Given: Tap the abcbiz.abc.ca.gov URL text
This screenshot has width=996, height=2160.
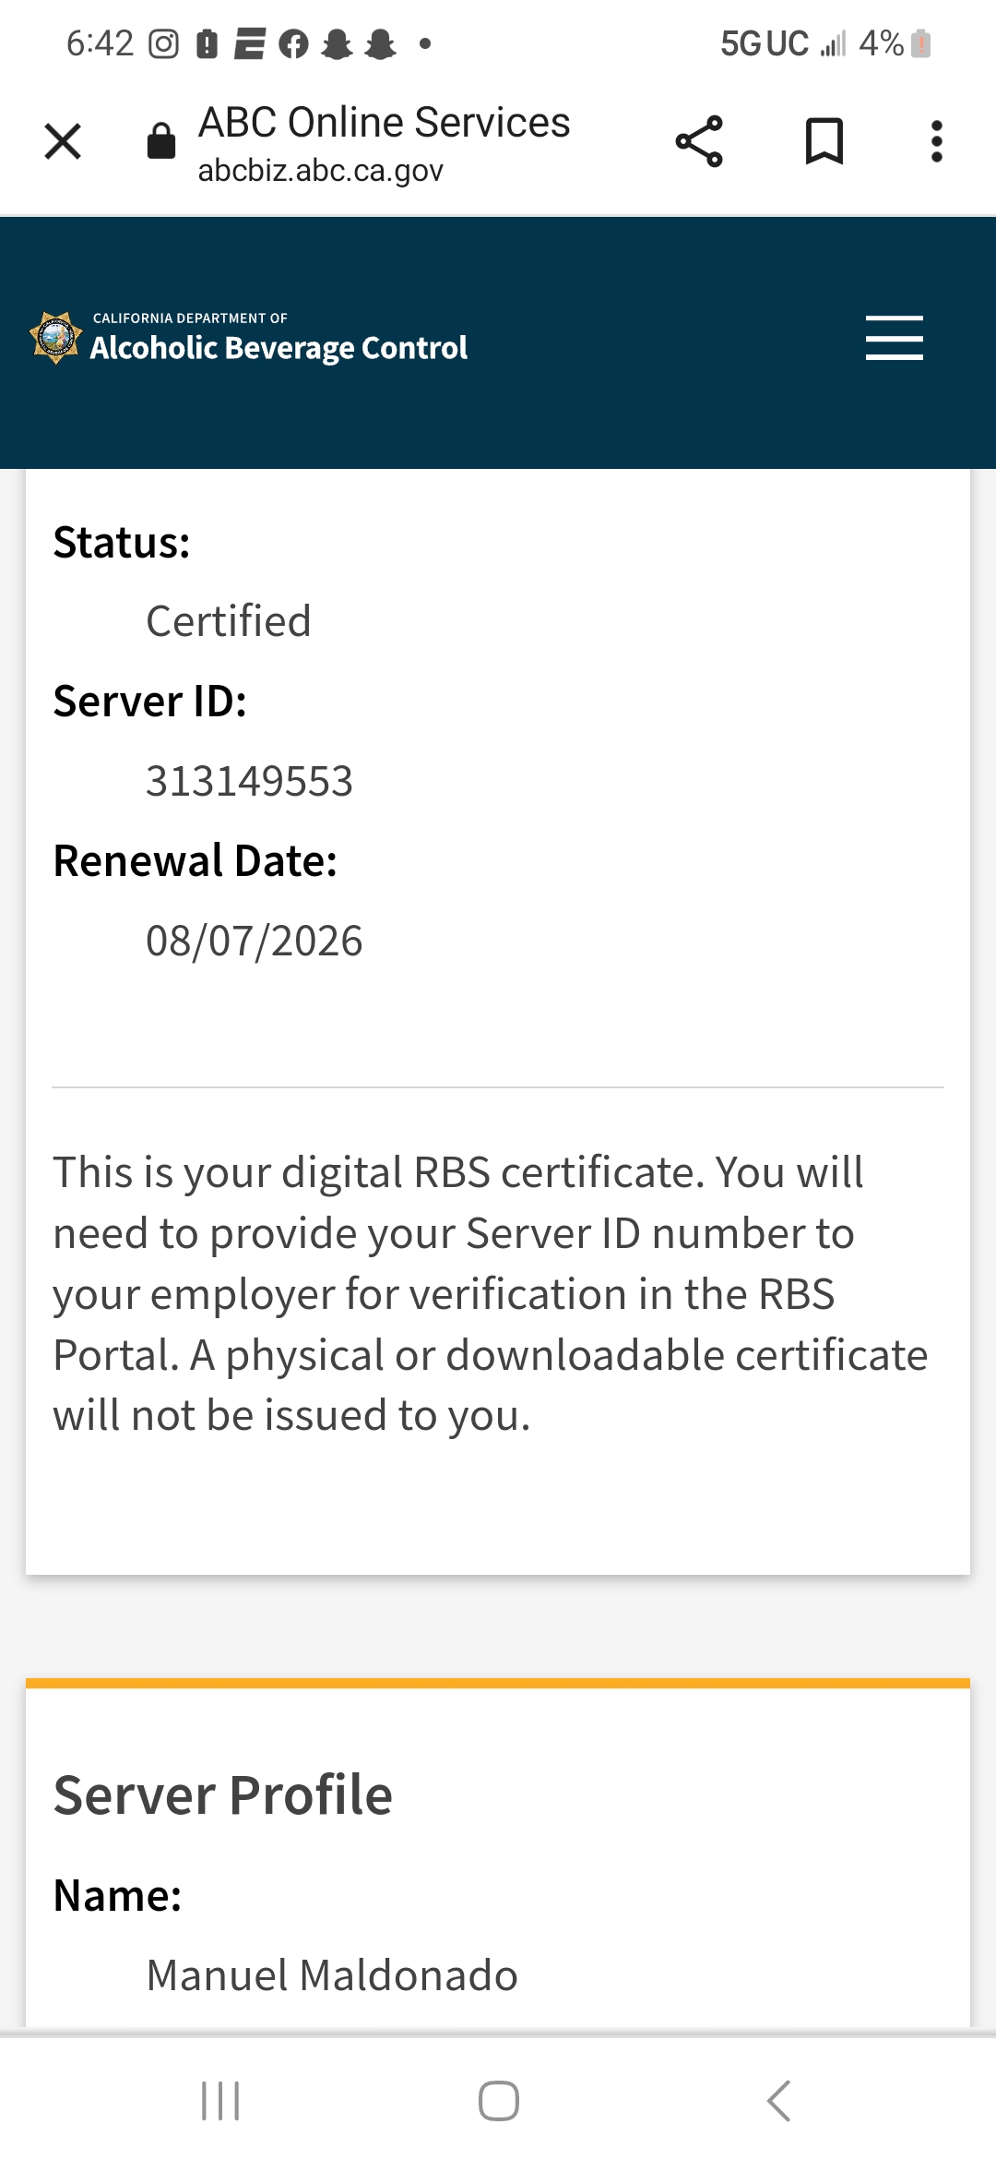Looking at the screenshot, I should pos(320,171).
